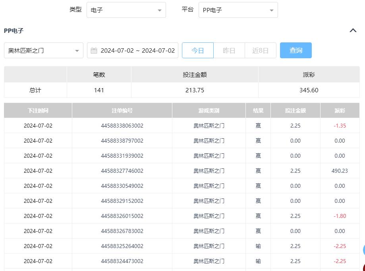
Task: Click the 490.23 payout cell
Action: coord(340,171)
